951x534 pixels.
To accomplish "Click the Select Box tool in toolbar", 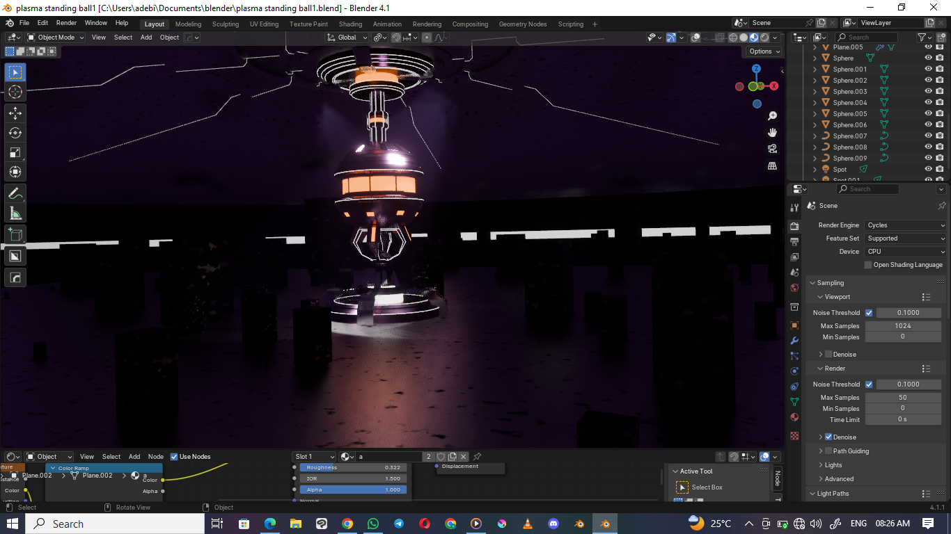I will pos(15,72).
